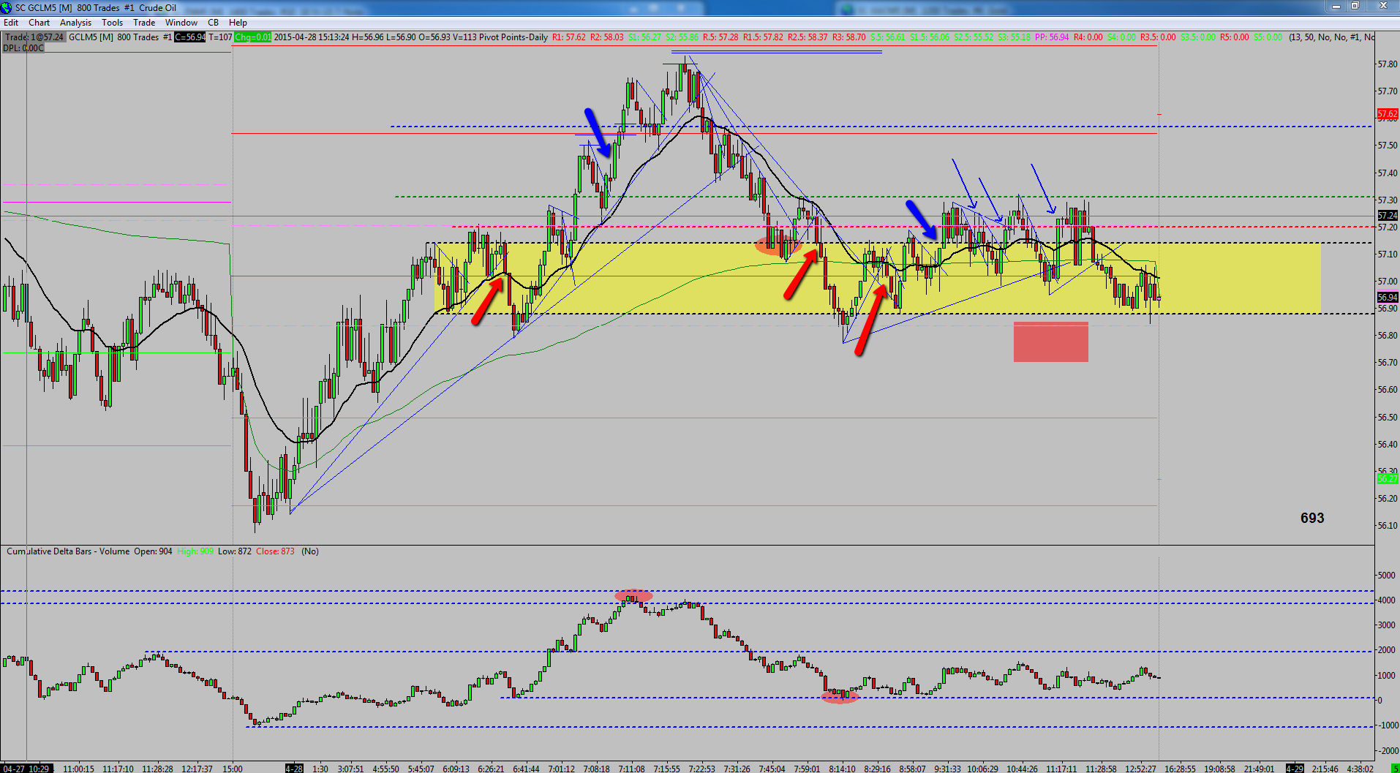The height and width of the screenshot is (773, 1400).
Task: Click the Sierra Chart globe icon in title bar
Action: [7, 7]
